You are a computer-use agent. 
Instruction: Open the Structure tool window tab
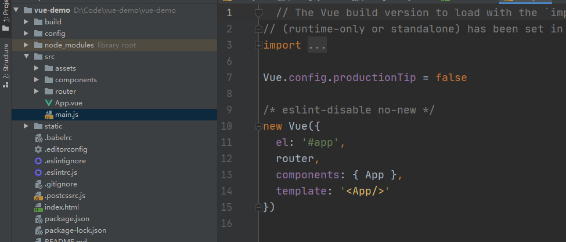point(5,65)
